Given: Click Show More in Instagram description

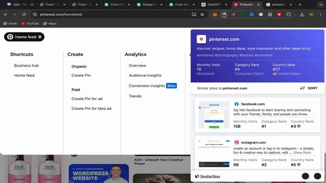Looking at the screenshot, I should tap(302, 152).
